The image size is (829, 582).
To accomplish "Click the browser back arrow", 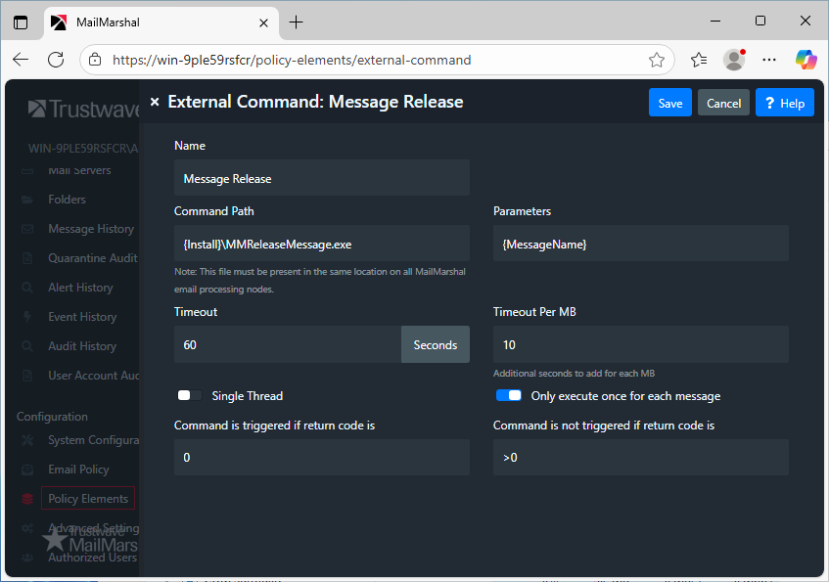I will (21, 60).
